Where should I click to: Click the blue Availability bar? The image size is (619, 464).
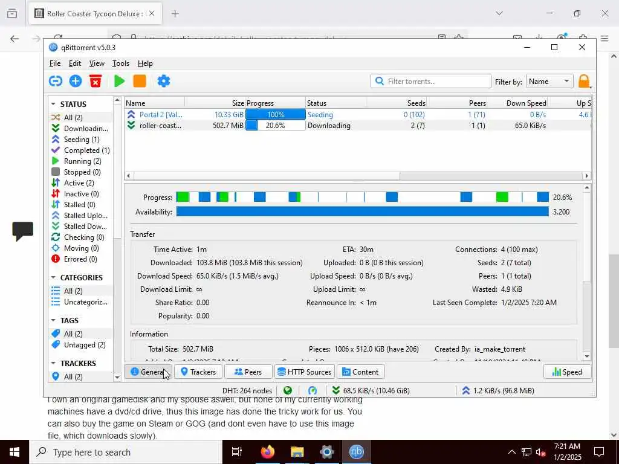(x=363, y=212)
